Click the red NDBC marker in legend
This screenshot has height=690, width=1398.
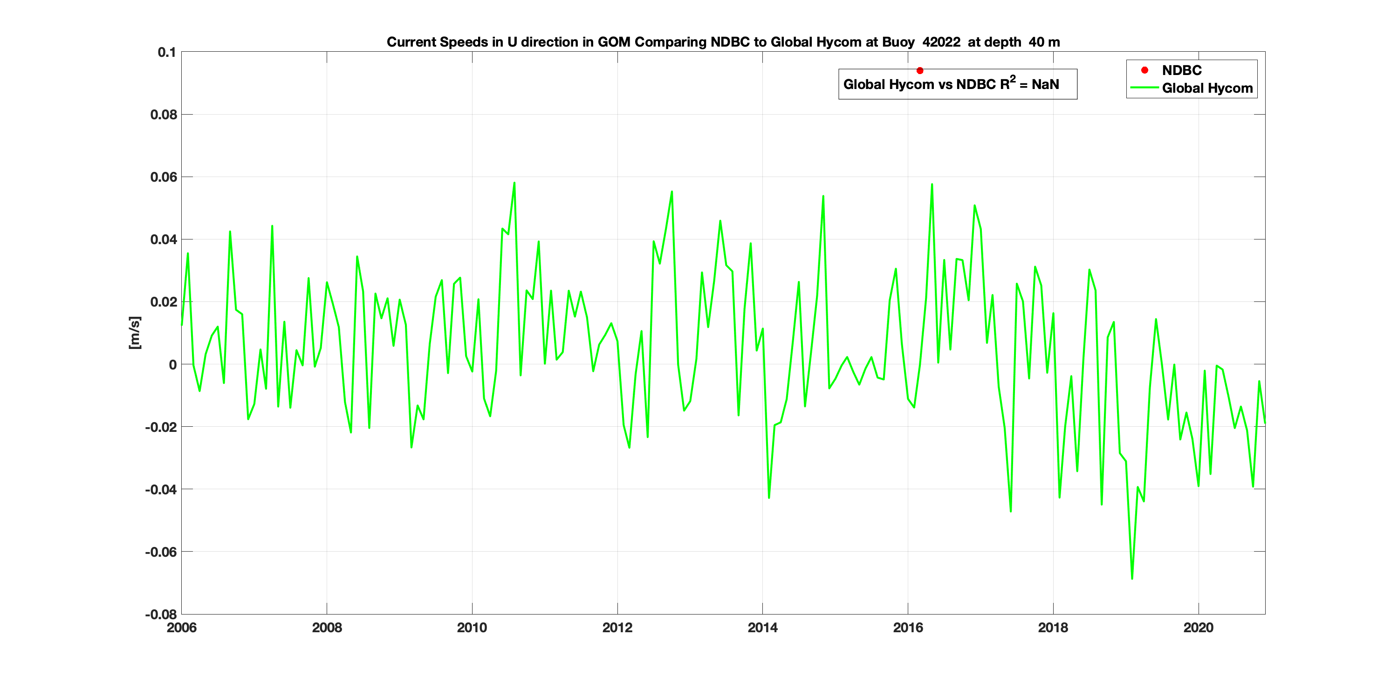point(1144,70)
